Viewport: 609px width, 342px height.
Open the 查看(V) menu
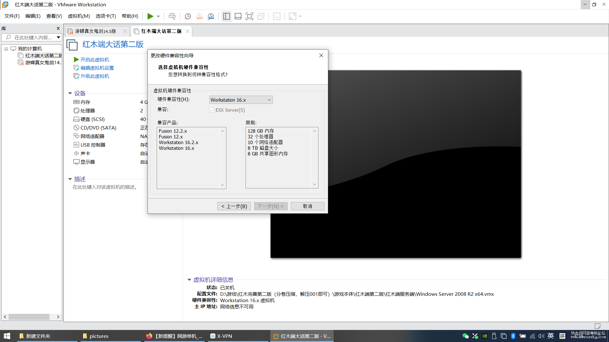(x=54, y=16)
